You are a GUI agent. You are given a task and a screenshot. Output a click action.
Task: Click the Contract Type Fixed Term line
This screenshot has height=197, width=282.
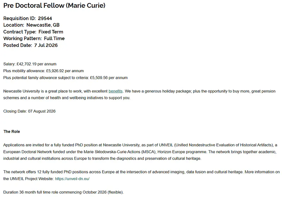point(33,32)
